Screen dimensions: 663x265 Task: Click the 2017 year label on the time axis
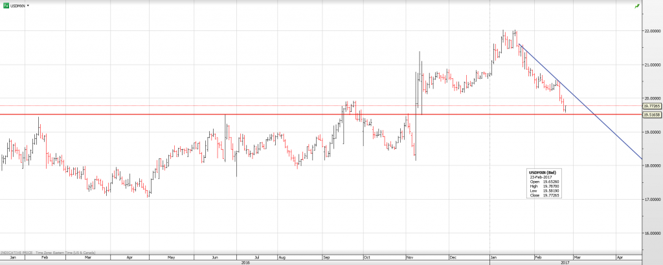[565, 262]
